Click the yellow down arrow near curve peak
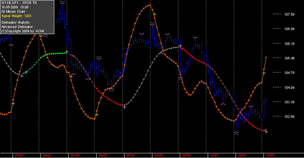Screen dimensions: 304x158 click(155, 14)
